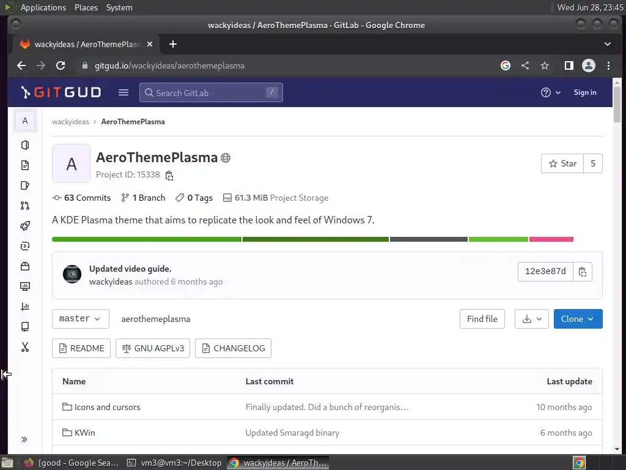
Task: Click the page vertical scrollbar
Action: [617, 104]
